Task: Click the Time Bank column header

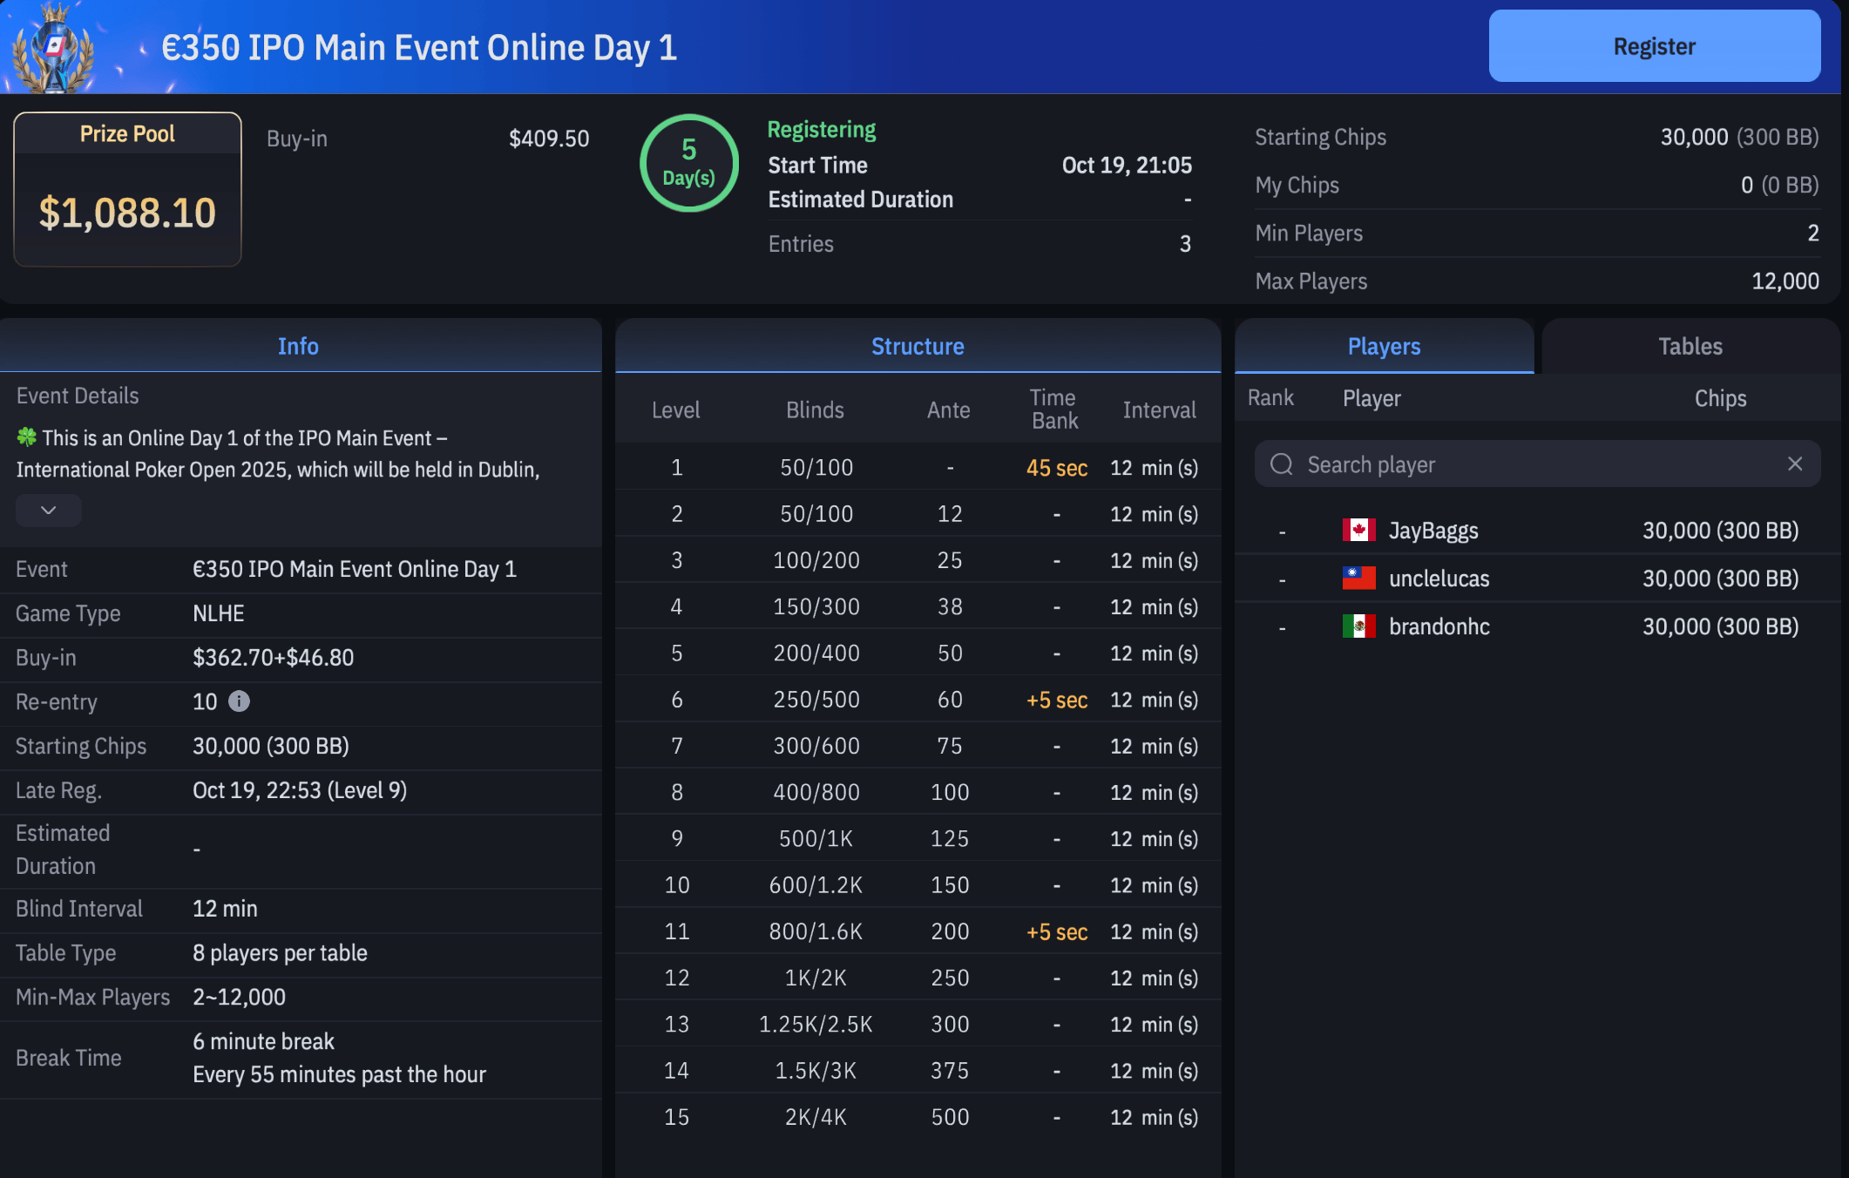Action: (x=1054, y=410)
